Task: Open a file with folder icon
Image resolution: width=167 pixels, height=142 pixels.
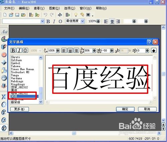Action: (x=11, y=15)
